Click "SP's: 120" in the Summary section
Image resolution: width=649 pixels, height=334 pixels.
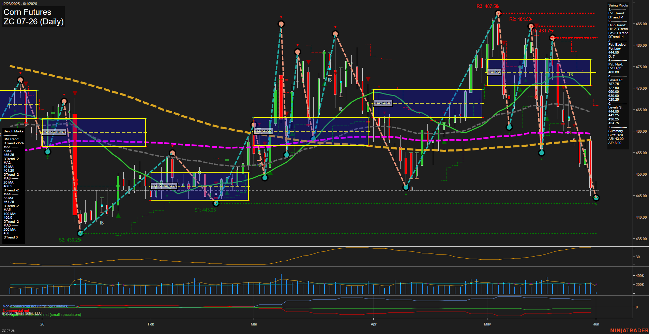(616, 135)
